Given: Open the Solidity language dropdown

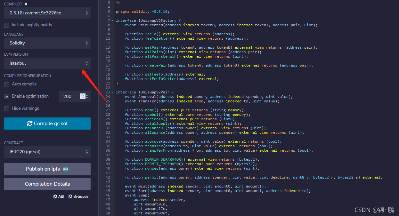Looking at the screenshot, I should click(x=47, y=43).
